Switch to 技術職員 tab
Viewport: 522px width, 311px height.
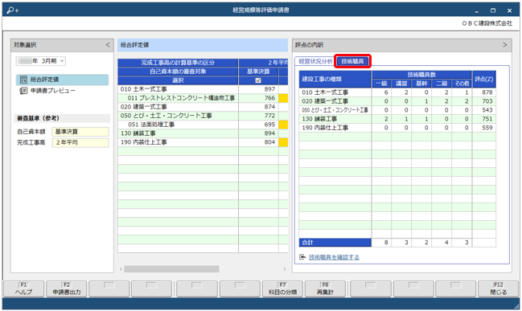352,61
